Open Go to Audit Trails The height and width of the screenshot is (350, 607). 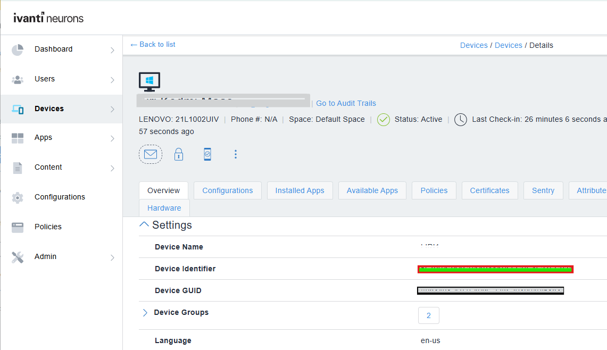[346, 103]
